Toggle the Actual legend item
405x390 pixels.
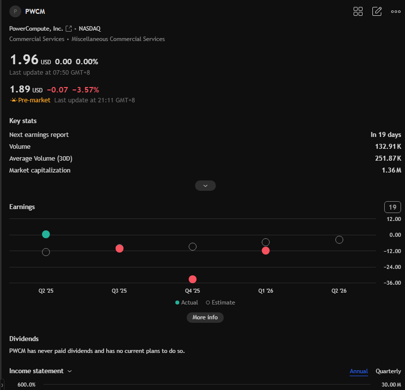tap(187, 303)
